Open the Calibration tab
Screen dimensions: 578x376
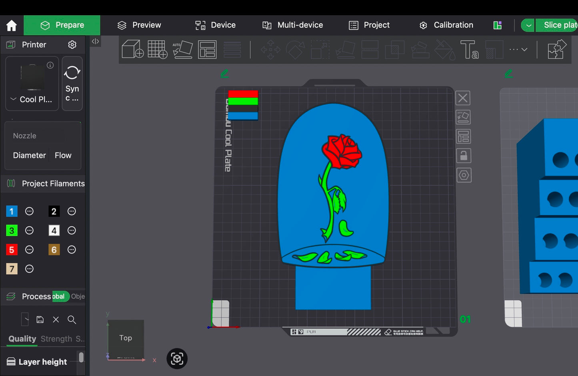[446, 25]
